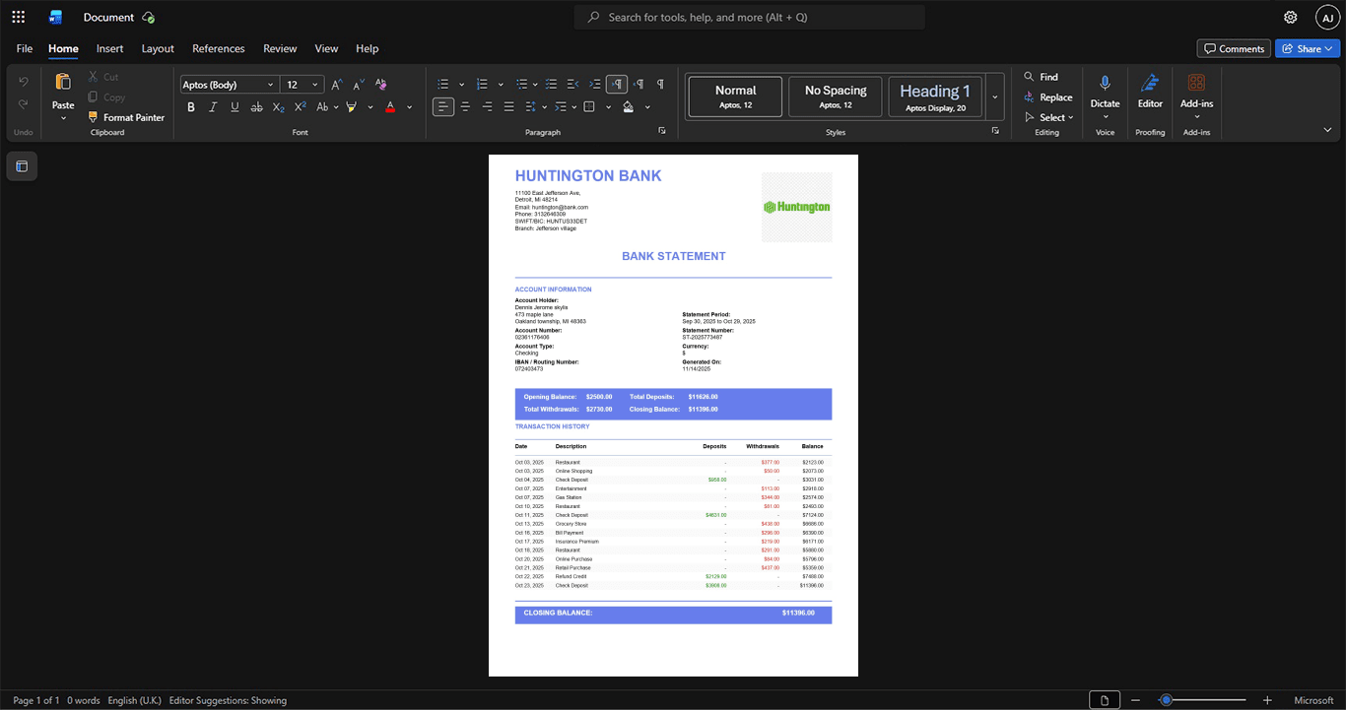Expand the Paste options arrow
This screenshot has width=1346, height=710.
(x=63, y=118)
